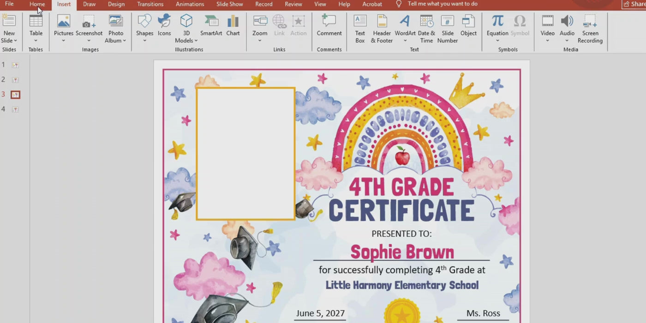Viewport: 646px width, 323px height.
Task: Open the Equation dropdown arrow
Action: (x=497, y=41)
